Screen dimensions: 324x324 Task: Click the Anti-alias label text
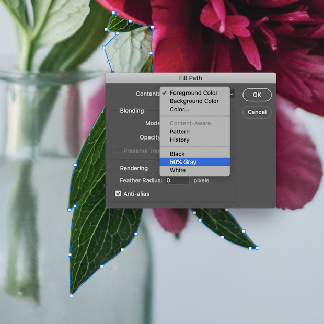(136, 194)
